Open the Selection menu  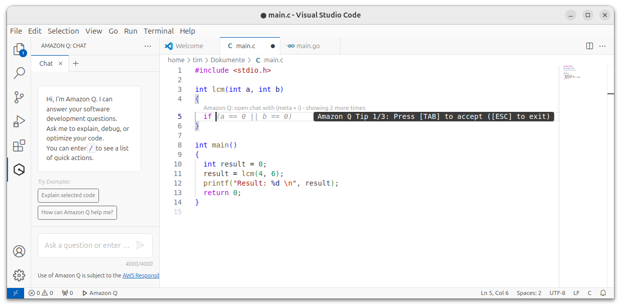click(63, 31)
